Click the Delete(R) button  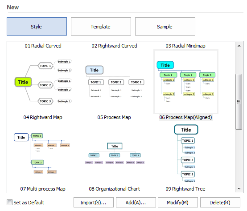coord(220,203)
